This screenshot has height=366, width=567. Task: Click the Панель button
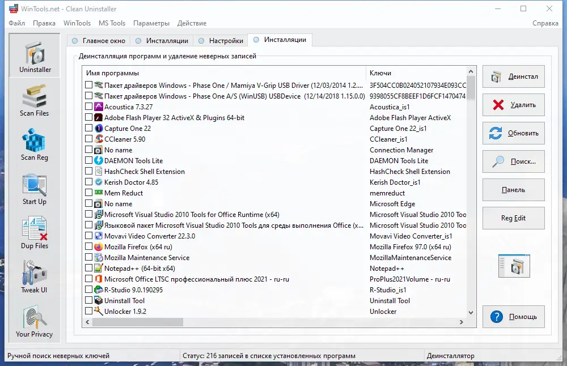pos(514,190)
